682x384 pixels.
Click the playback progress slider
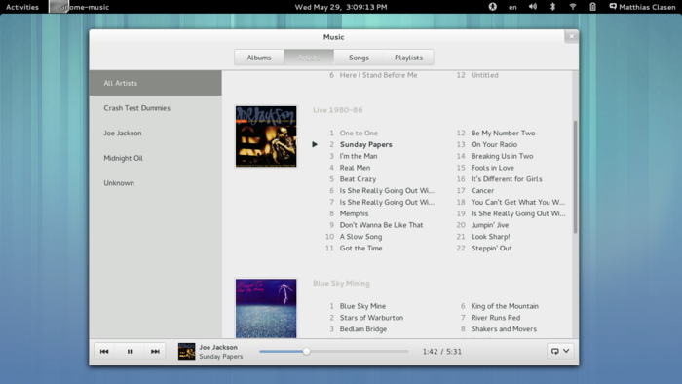[x=333, y=352]
